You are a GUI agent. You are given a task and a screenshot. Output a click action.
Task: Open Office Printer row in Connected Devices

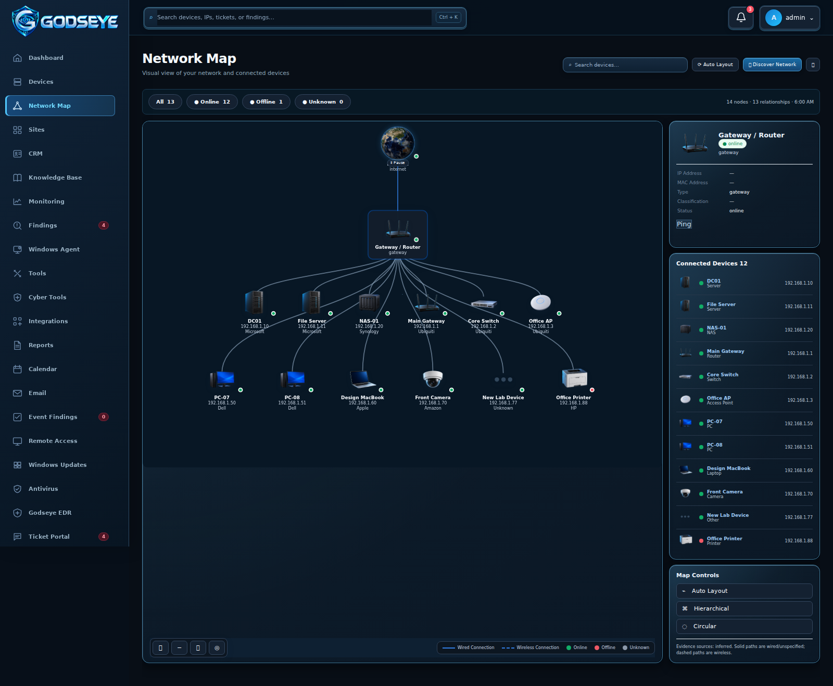tap(744, 541)
